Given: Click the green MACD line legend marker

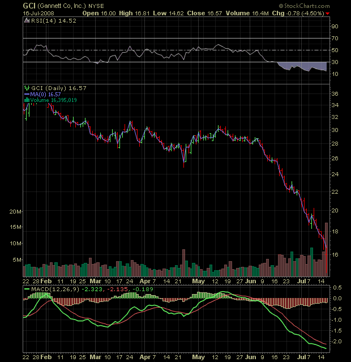Looking at the screenshot, I should tap(27, 289).
